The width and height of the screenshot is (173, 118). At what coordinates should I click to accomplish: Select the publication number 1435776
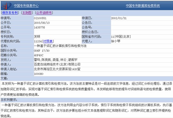pos(39,27)
